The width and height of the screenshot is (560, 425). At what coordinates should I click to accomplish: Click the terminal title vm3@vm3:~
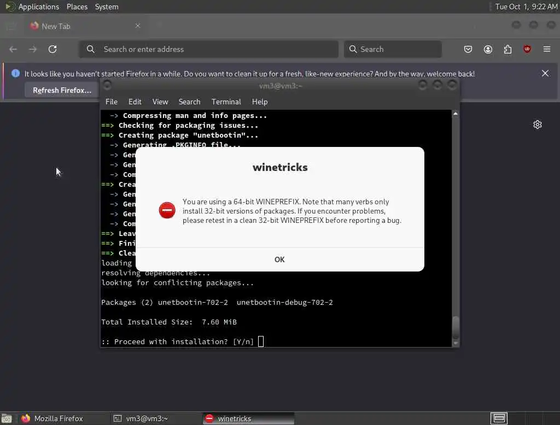tap(281, 86)
